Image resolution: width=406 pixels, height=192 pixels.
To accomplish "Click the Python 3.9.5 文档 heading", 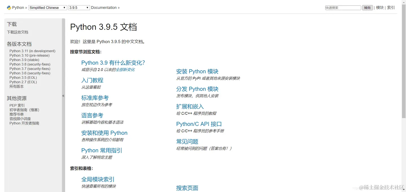I will click(x=103, y=27).
